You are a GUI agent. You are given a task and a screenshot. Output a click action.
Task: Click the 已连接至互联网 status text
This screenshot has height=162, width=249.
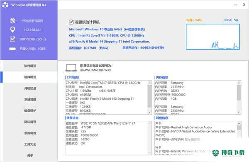point(33,21)
